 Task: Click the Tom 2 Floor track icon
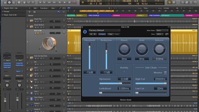click(x=31, y=99)
